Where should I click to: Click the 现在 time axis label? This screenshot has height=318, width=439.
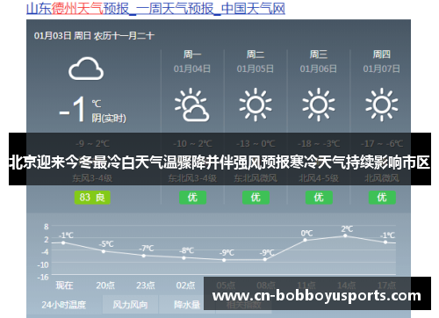point(64,285)
